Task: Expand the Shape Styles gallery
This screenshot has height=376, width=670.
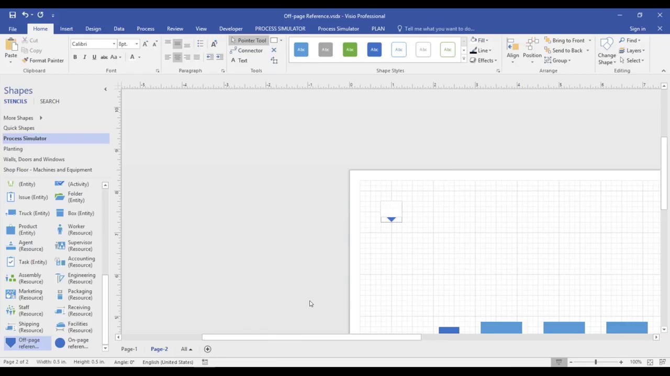Action: coord(463,60)
